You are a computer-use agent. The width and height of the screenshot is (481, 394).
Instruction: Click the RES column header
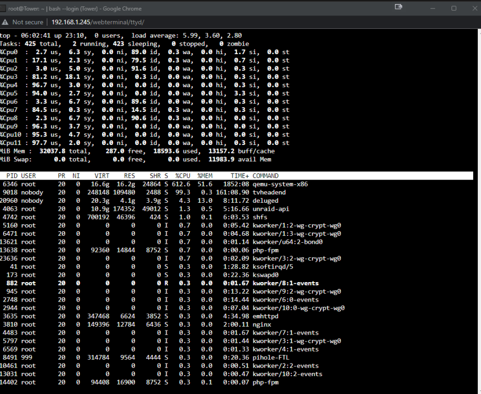point(129,175)
